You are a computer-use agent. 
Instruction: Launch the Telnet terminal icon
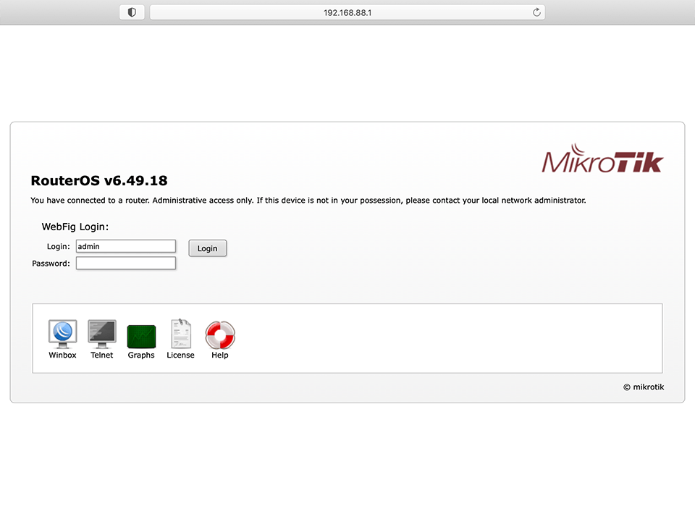102,334
